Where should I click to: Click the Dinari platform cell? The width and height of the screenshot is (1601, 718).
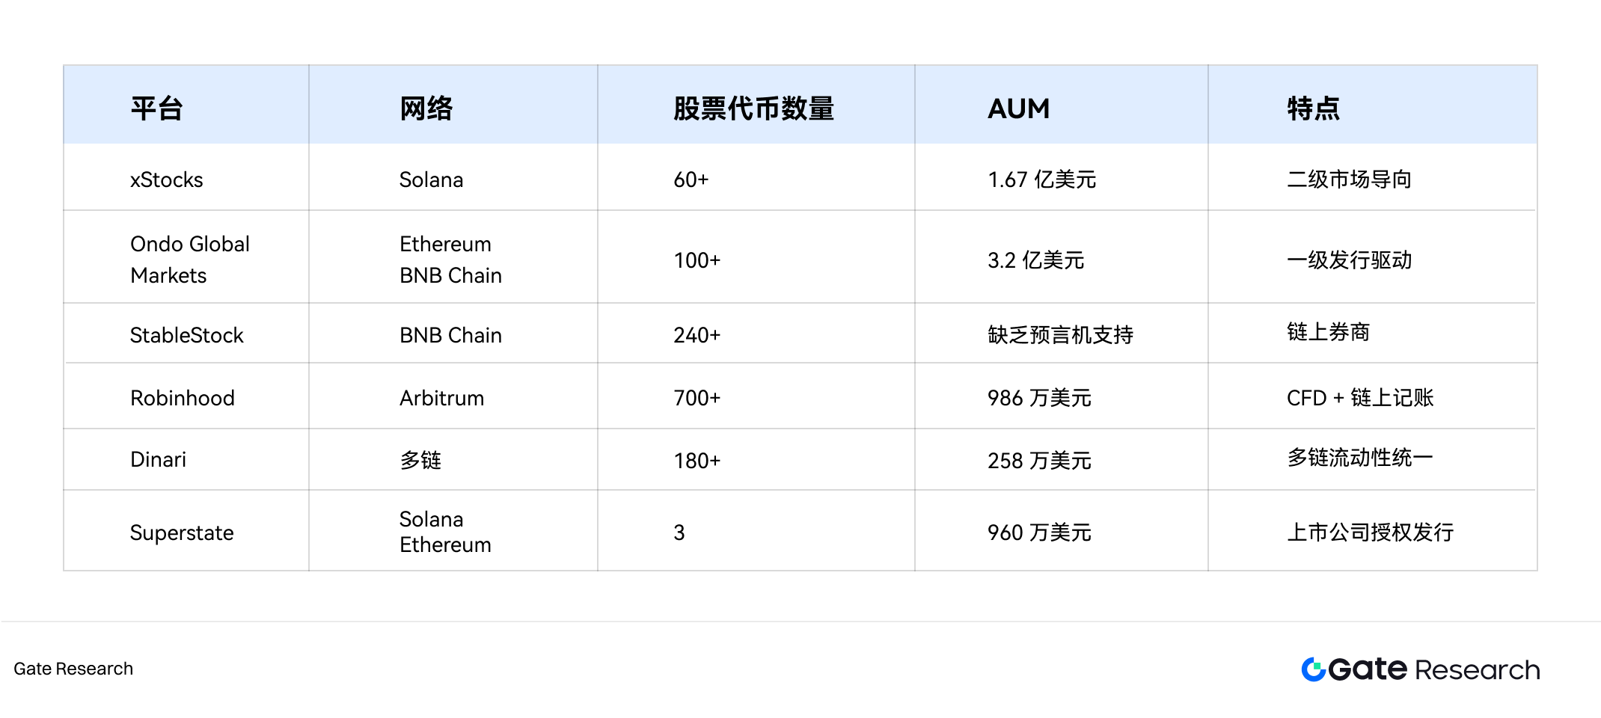pos(158,459)
